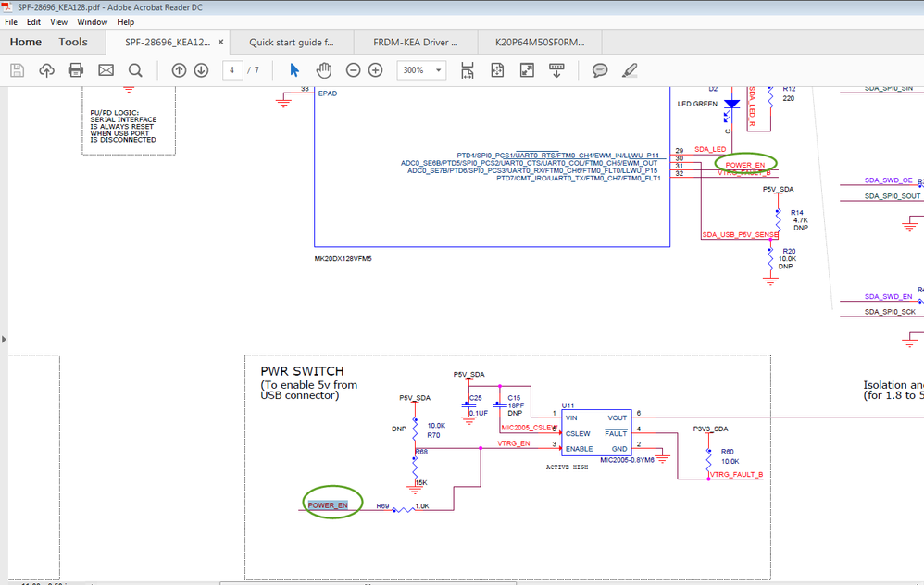Image resolution: width=924 pixels, height=585 pixels.
Task: Click the MK20DX128VFM5 part label
Action: tap(343, 258)
